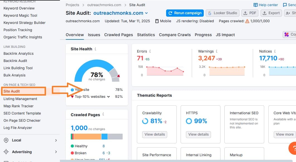Click the Errors count 71
This screenshot has width=296, height=162.
[x=140, y=58]
